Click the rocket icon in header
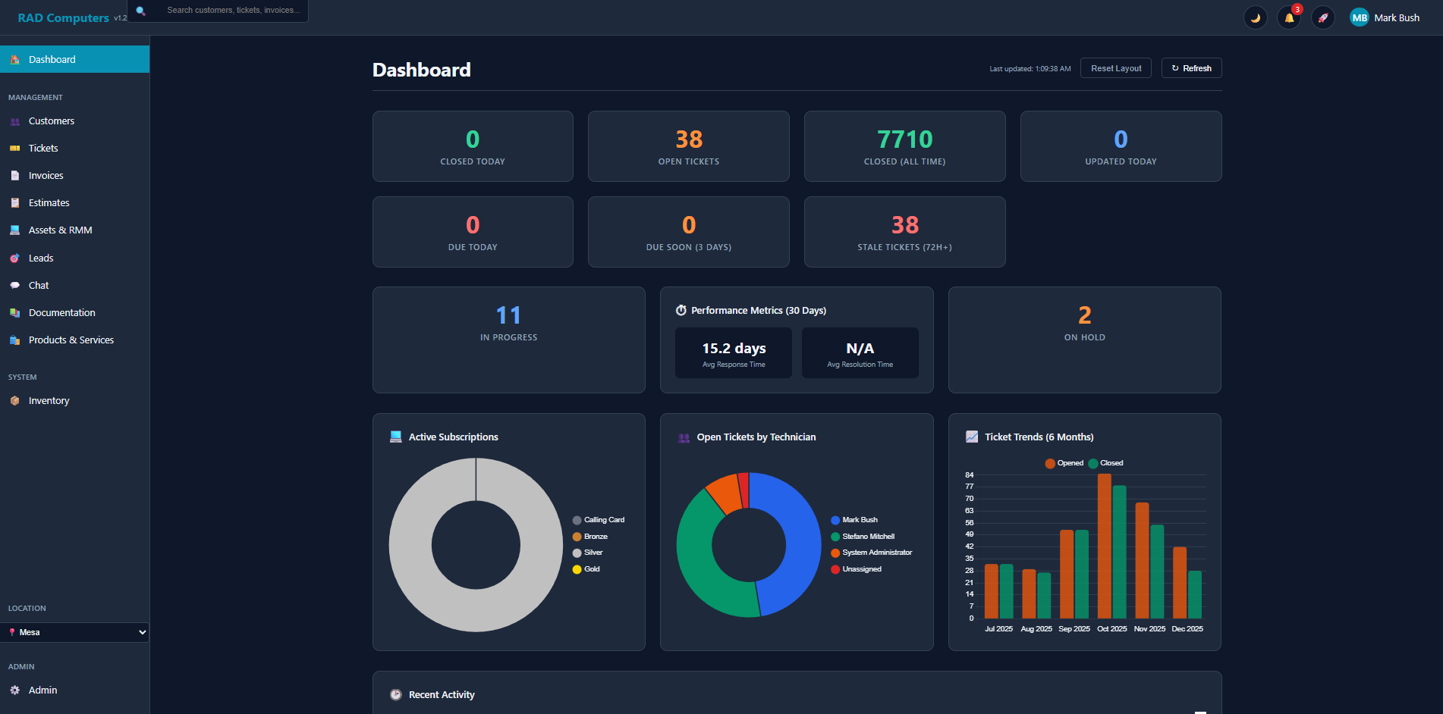1443x714 pixels. point(1322,17)
